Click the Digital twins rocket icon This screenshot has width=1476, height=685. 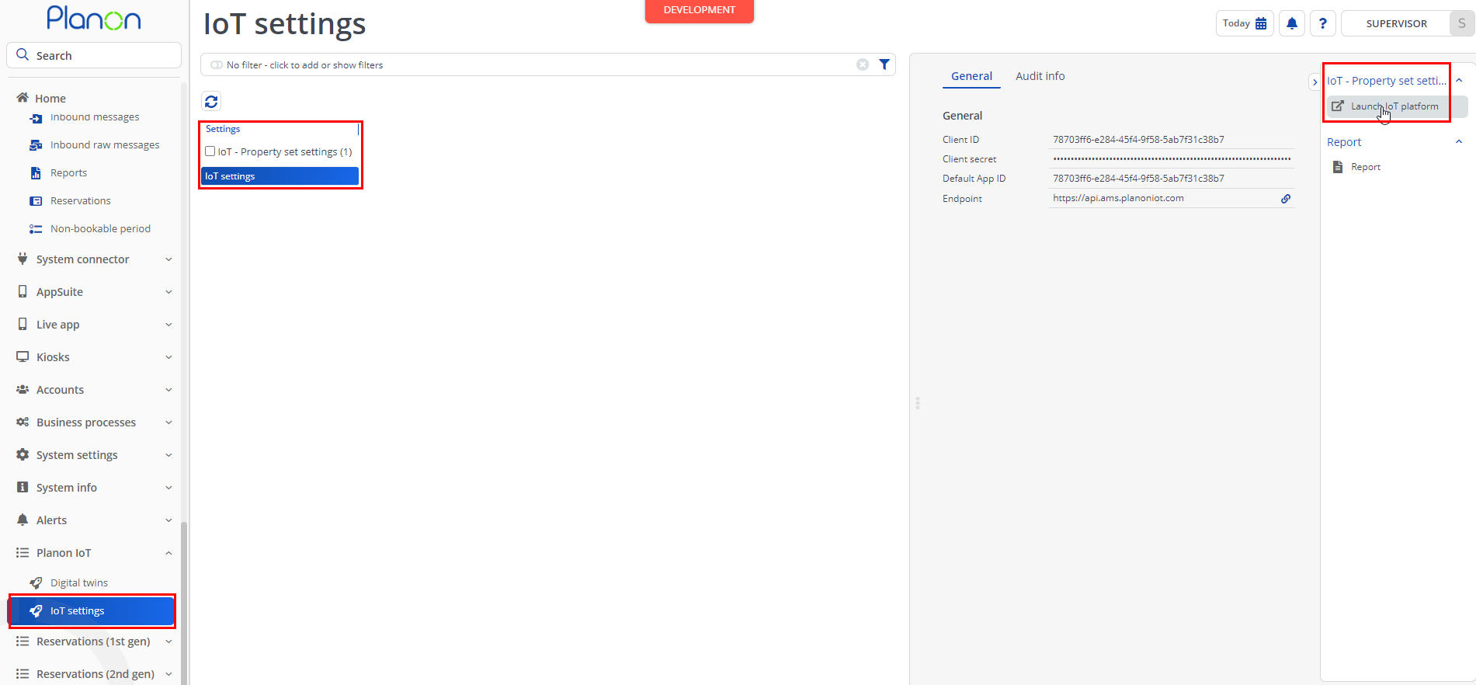[x=36, y=583]
